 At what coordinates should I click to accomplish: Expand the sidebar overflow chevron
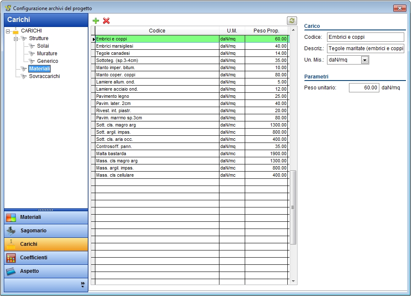(x=83, y=285)
